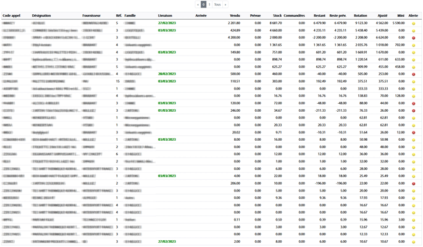Click alert dot in rotation 138.83 row

click(x=413, y=96)
